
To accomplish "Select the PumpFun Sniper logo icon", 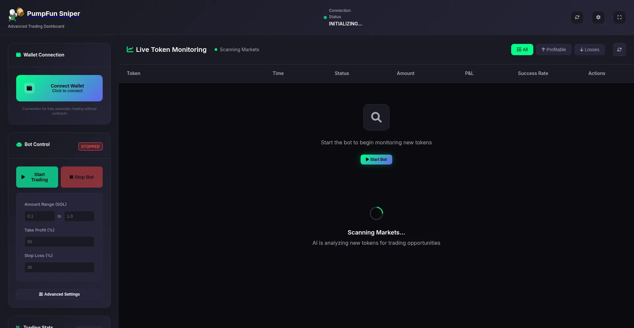I will (x=15, y=14).
